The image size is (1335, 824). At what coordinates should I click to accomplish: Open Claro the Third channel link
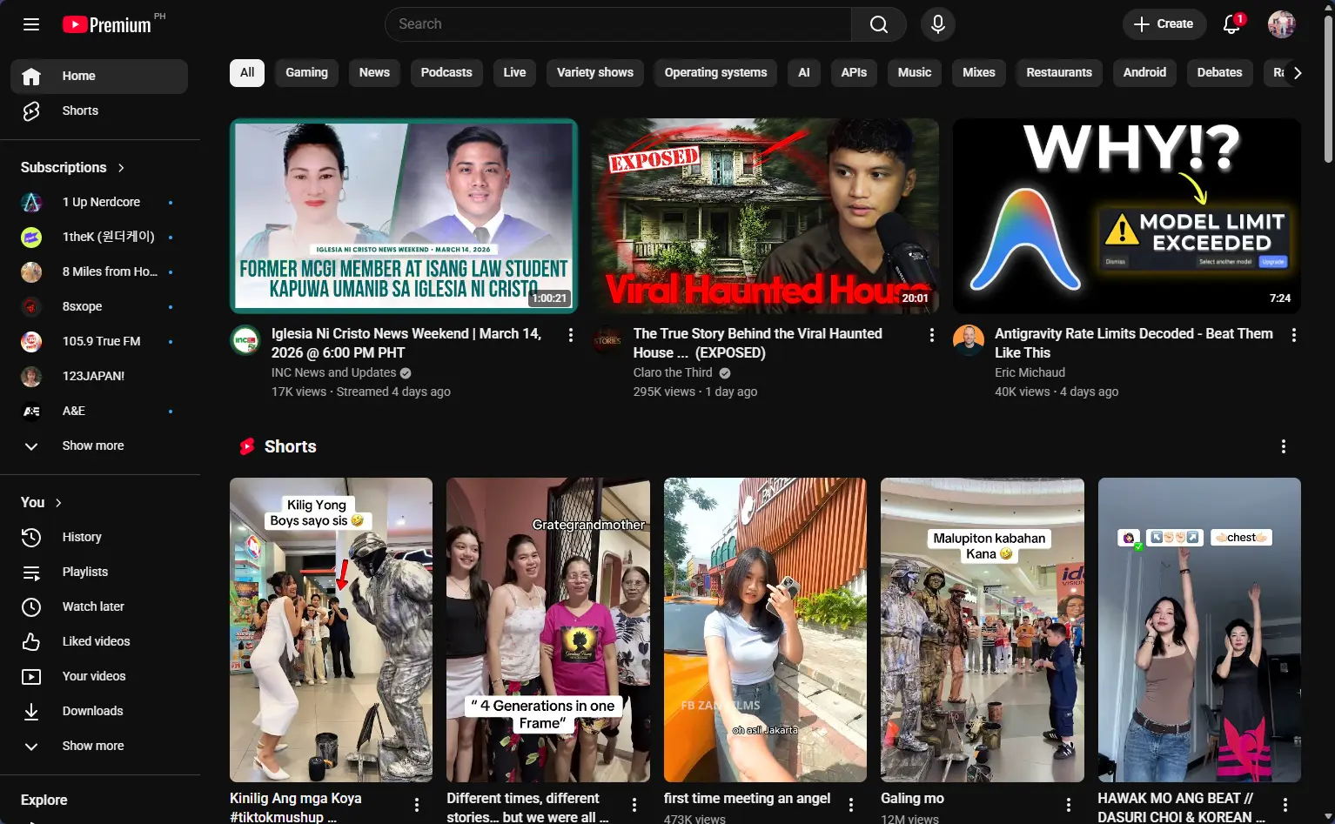673,372
